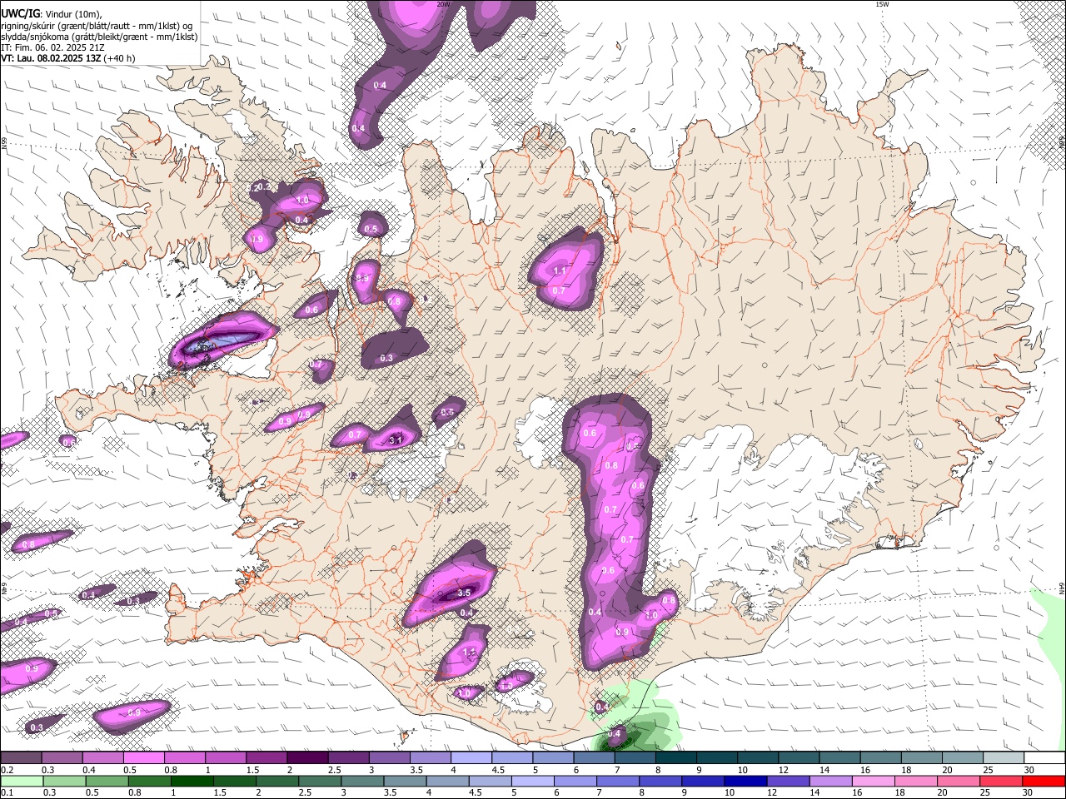
Task: Click the '30' label in the lower legend row
Action: 1029,792
